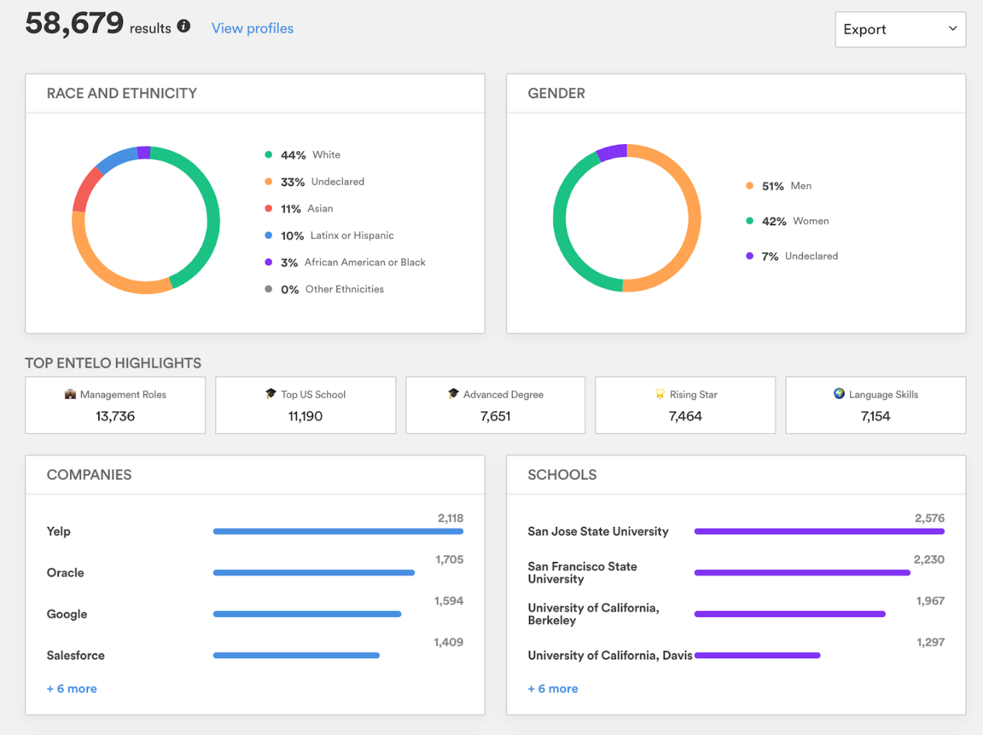
Task: Click the San Francisco State University bar
Action: click(x=802, y=572)
